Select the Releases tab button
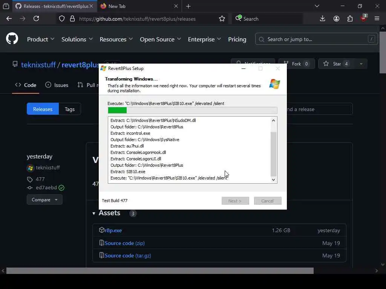Screen dimensions: 386x289 click(x=43, y=109)
